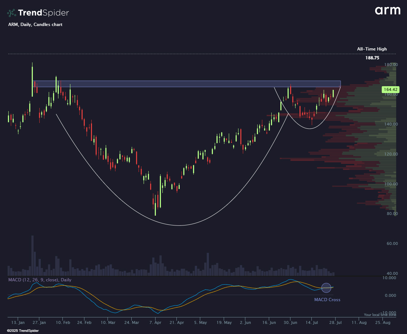Viewport: 407px width, 334px height.
Task: Click the All-Time High label
Action: coord(372,49)
